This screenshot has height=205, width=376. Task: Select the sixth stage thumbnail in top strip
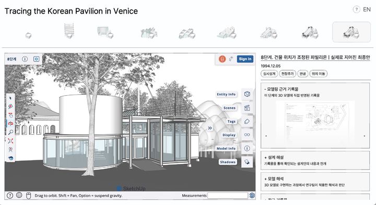227,33
